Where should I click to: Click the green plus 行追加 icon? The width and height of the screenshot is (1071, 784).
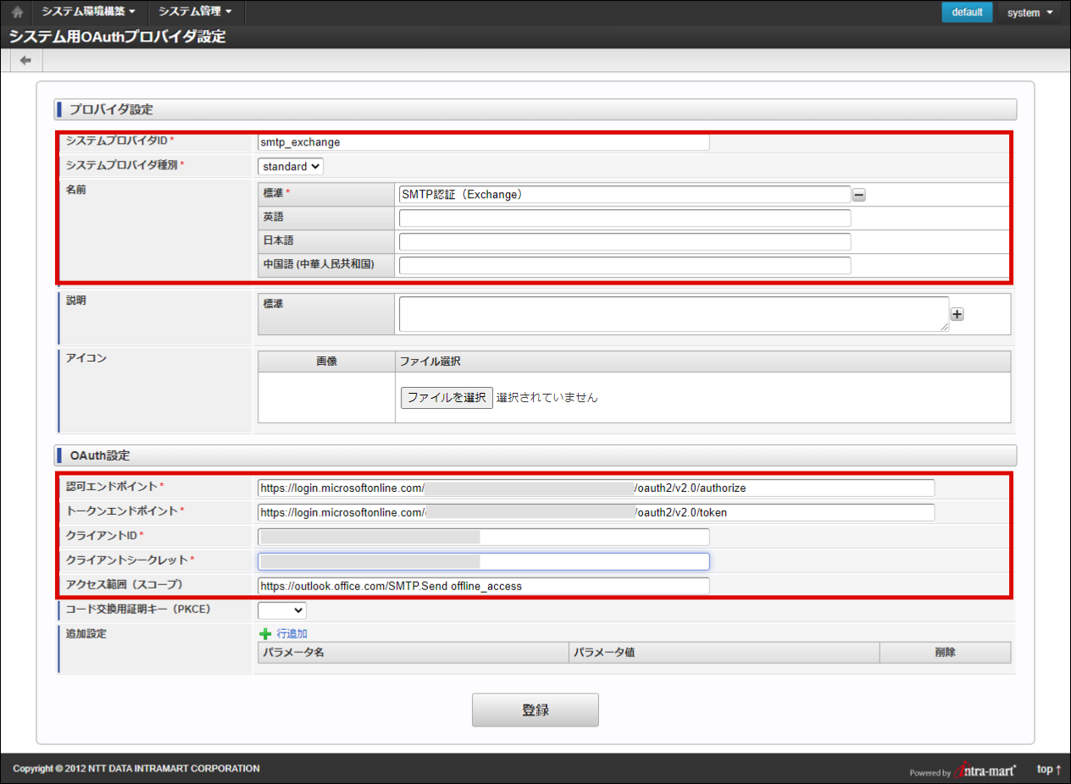[266, 633]
